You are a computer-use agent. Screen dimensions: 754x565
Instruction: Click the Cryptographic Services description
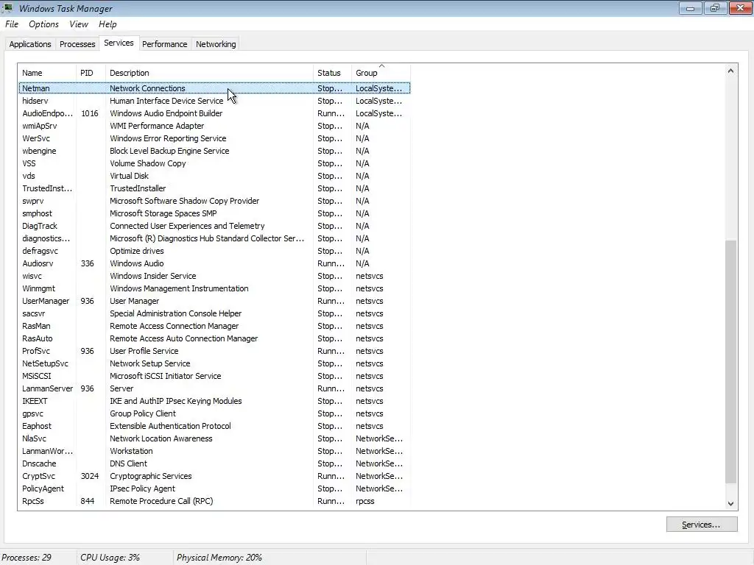coord(150,476)
